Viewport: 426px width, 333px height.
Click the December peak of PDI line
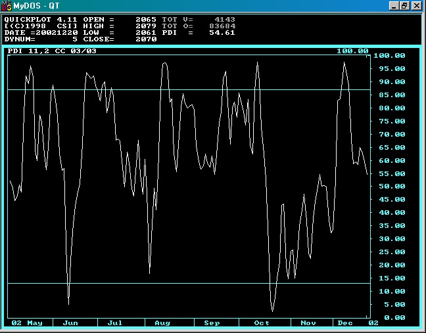coord(344,62)
